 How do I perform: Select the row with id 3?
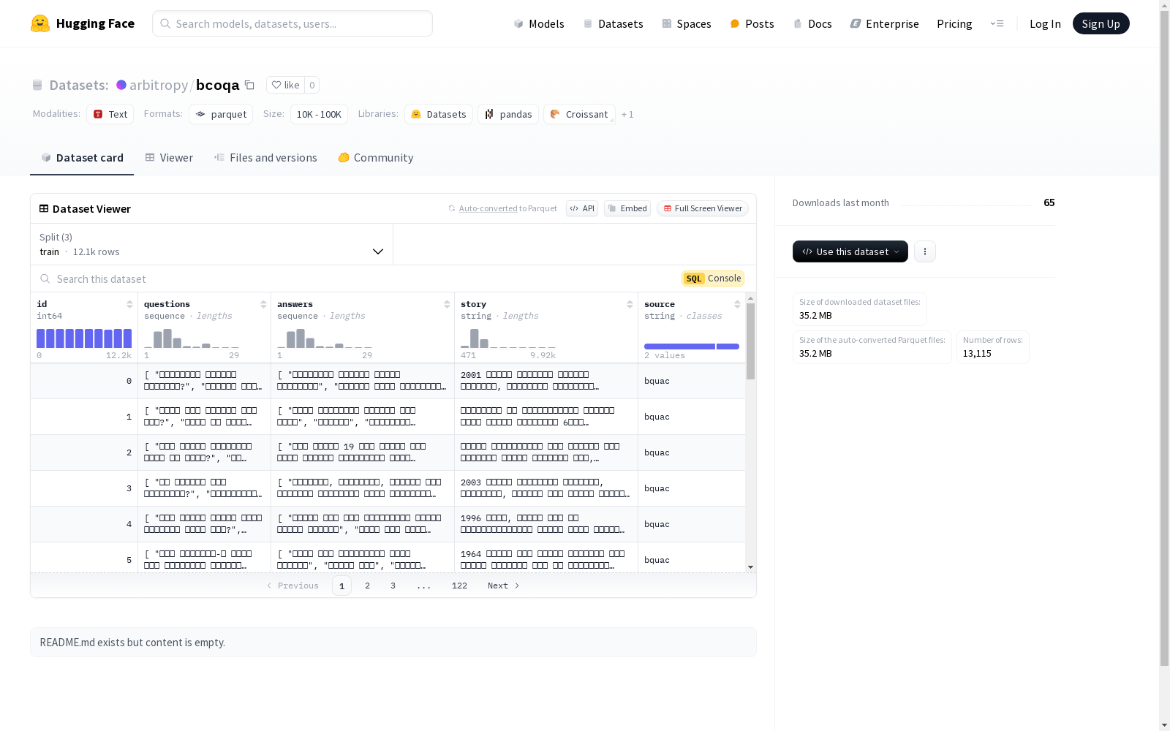[388, 488]
